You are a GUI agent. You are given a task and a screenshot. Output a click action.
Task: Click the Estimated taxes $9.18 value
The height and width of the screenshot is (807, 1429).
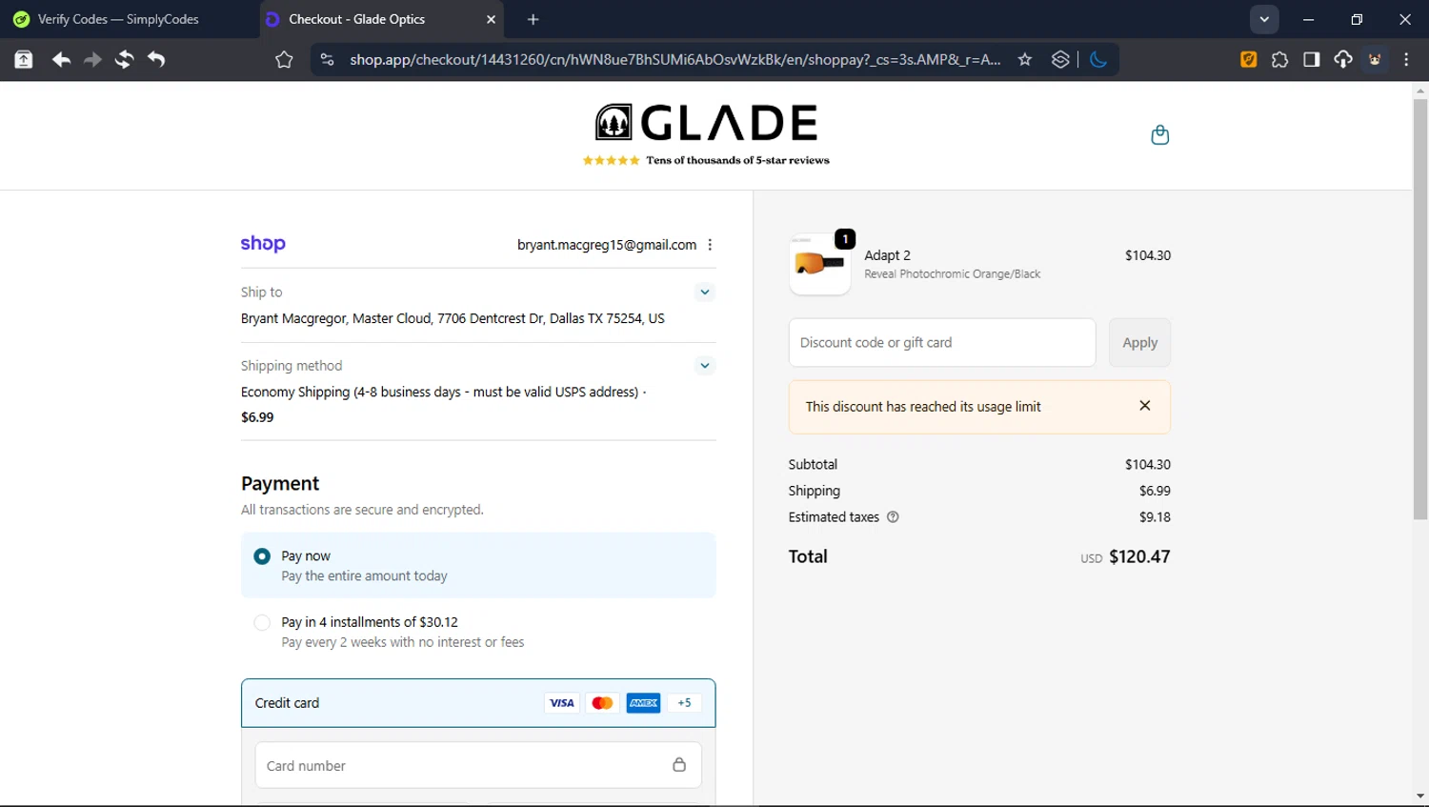point(1155,517)
